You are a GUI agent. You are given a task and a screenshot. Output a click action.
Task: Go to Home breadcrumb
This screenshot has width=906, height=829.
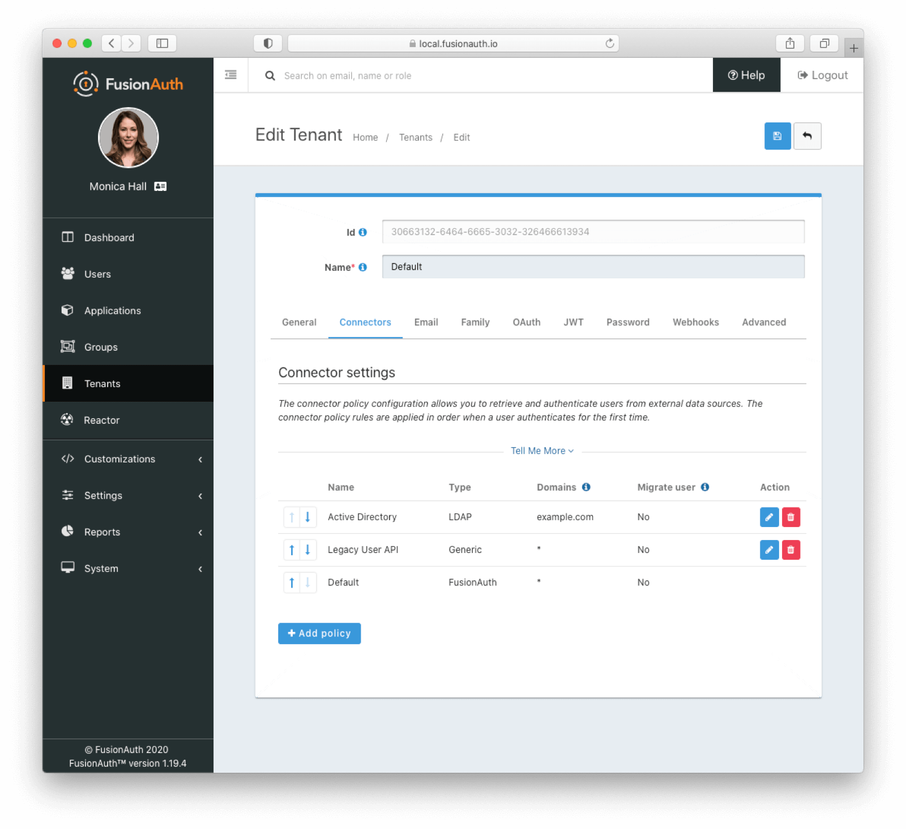click(365, 137)
